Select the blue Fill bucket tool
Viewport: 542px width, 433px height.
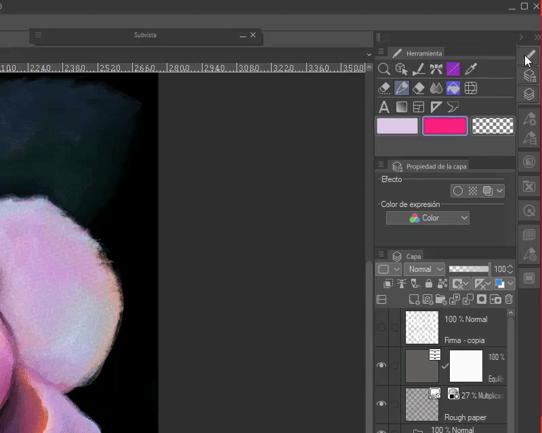pyautogui.click(x=453, y=88)
